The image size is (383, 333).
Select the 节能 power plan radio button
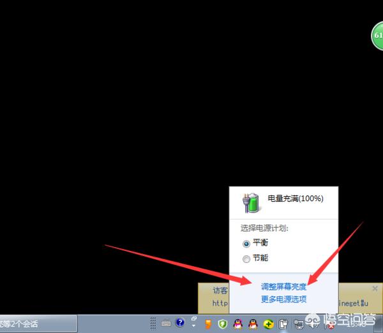click(x=246, y=259)
